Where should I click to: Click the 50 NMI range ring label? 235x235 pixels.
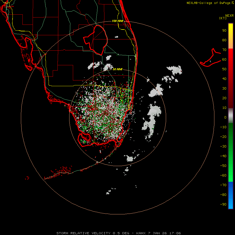click(118, 69)
